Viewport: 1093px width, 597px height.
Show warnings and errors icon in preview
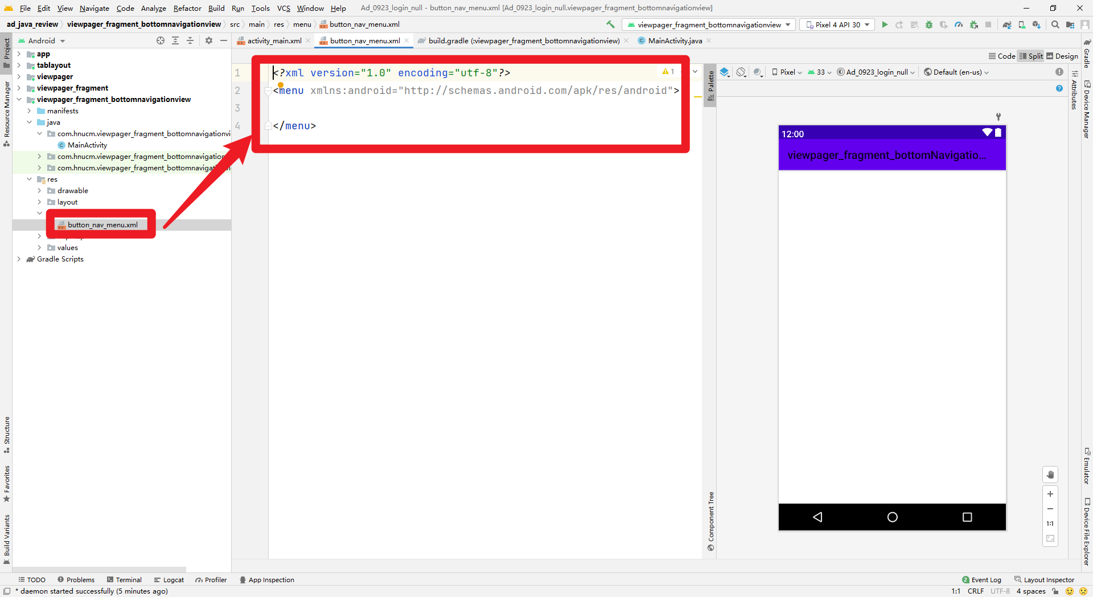[1059, 72]
